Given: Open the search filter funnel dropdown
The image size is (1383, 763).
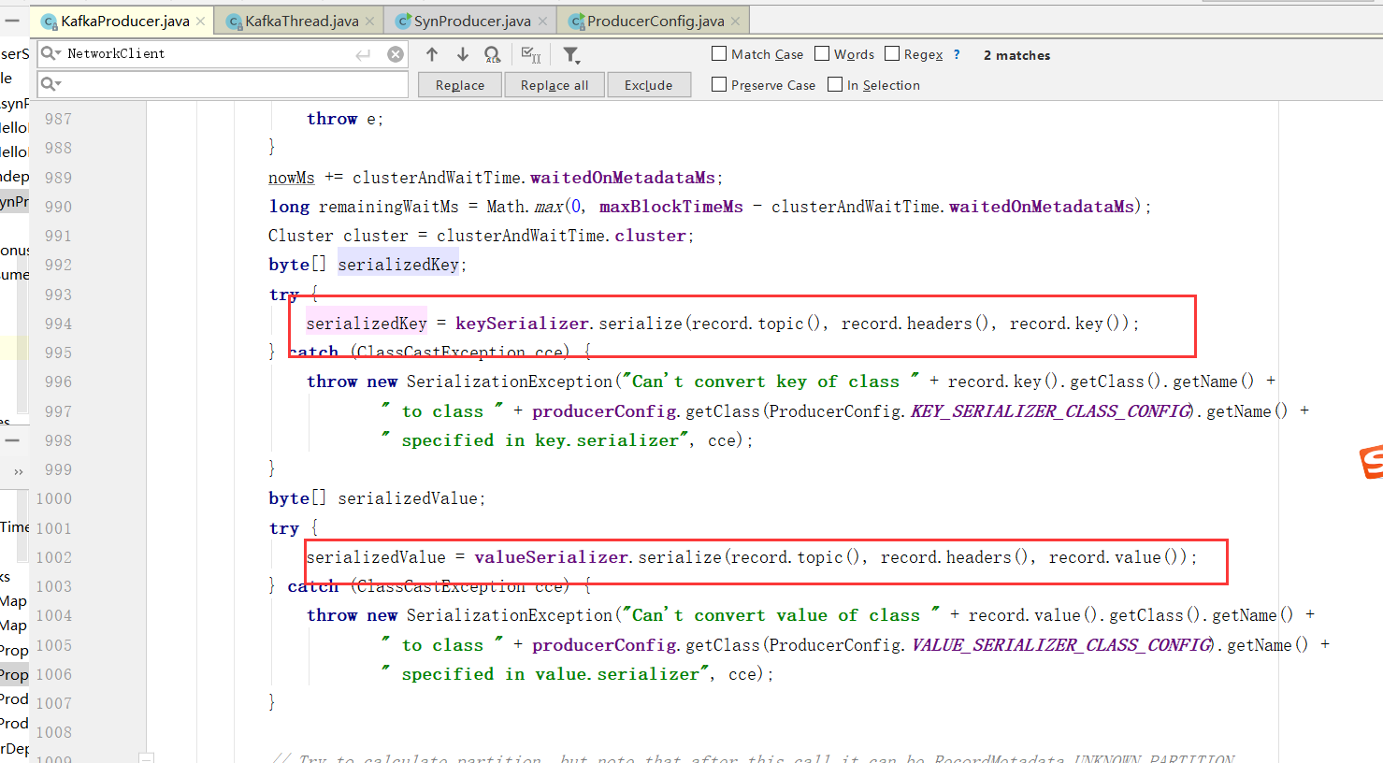Looking at the screenshot, I should pos(571,55).
